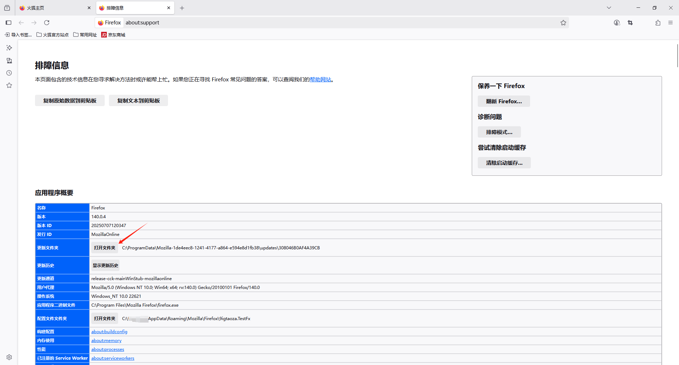Open synced tabs sidebar icon
This screenshot has height=365, width=679.
click(9, 60)
